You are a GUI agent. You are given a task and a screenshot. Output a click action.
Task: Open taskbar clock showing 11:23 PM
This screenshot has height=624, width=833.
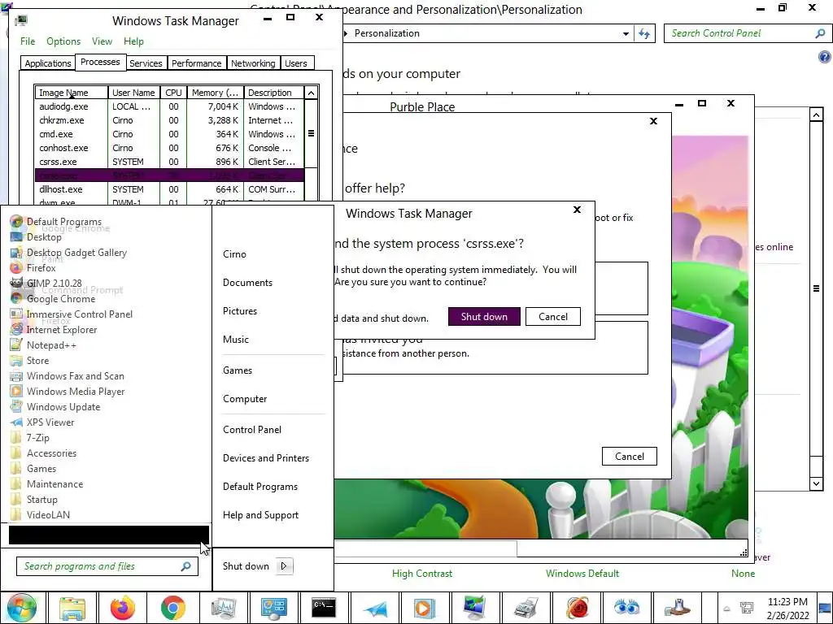787,608
